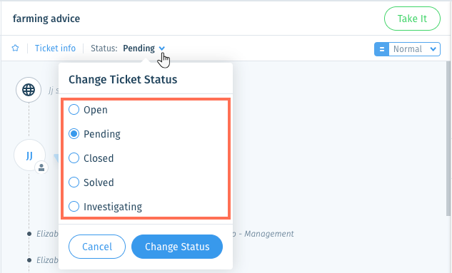Click the blue priority equals icon
The height and width of the screenshot is (273, 452).
pyautogui.click(x=381, y=49)
